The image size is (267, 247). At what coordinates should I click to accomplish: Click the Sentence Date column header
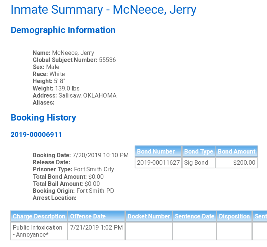[x=194, y=216]
